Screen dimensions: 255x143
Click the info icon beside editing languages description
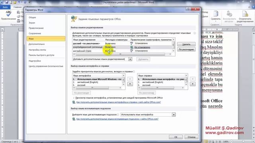point(195,33)
